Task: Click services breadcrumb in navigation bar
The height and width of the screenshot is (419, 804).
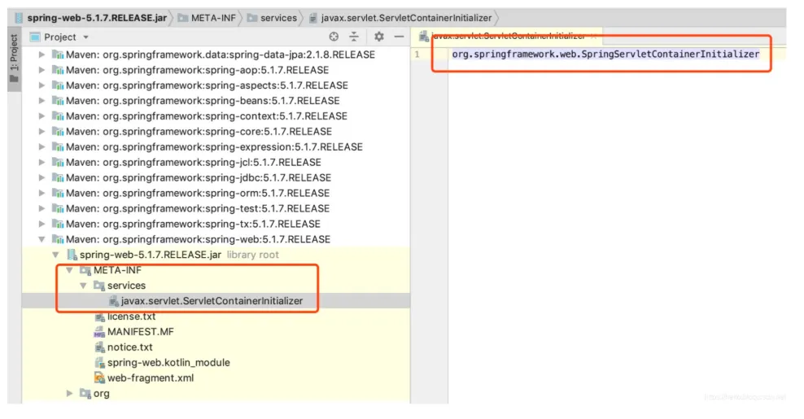Action: (x=278, y=17)
